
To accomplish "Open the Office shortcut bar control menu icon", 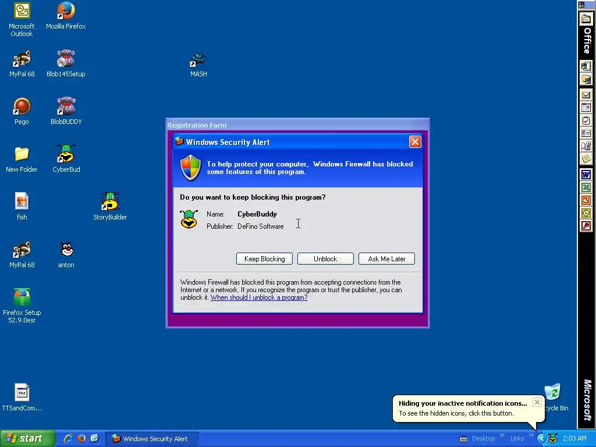I will click(x=581, y=5).
